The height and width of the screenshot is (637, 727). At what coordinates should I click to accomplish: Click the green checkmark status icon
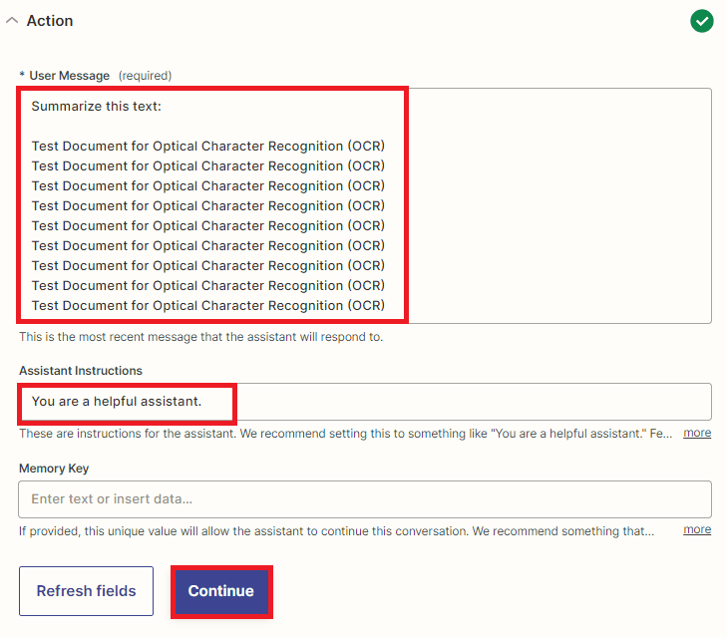coord(702,21)
